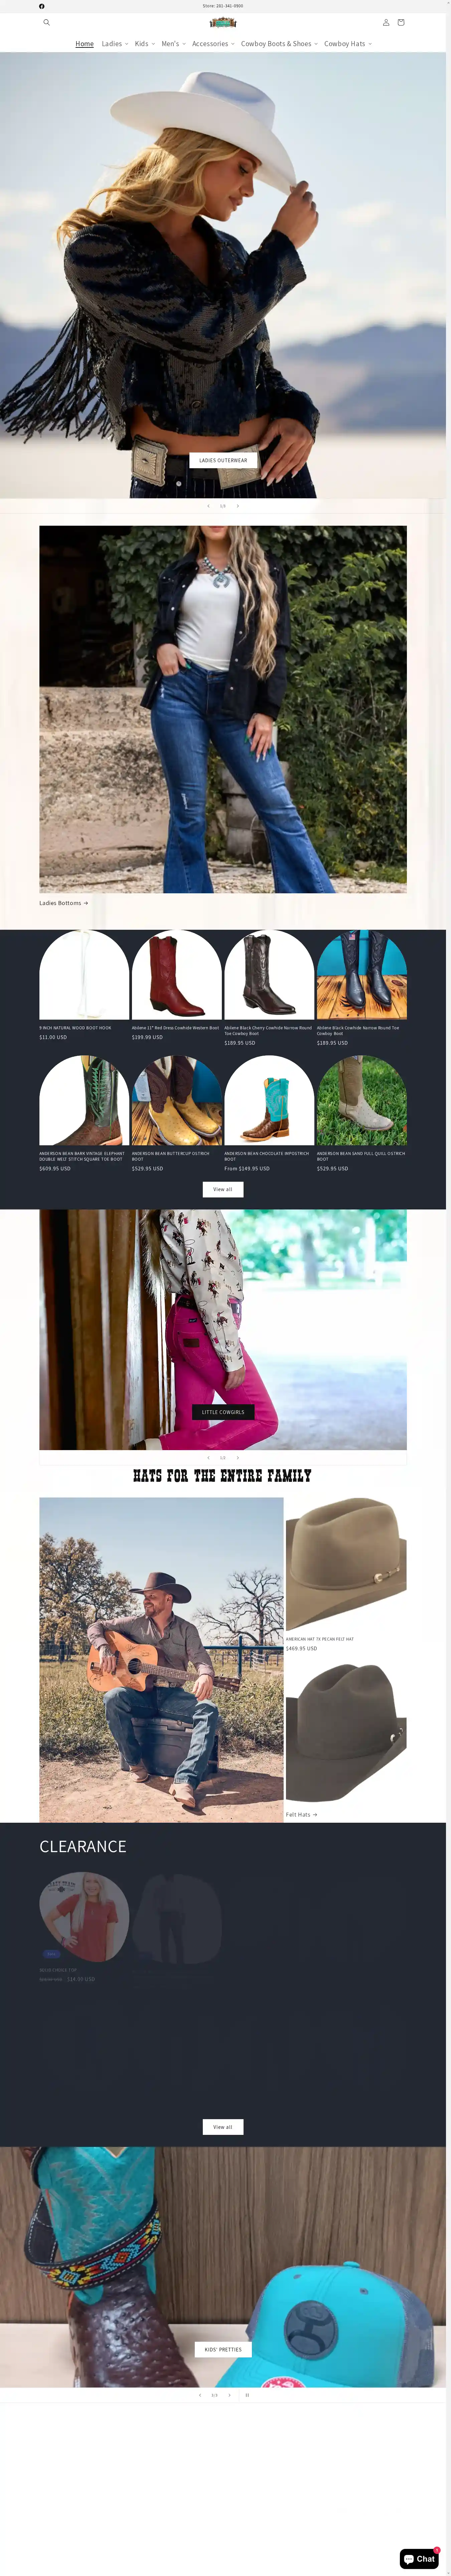The height and width of the screenshot is (2576, 451).
Task: Select the Home menu item
Action: [85, 44]
